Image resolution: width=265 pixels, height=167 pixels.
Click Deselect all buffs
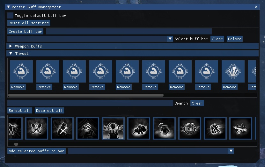[x=49, y=111]
